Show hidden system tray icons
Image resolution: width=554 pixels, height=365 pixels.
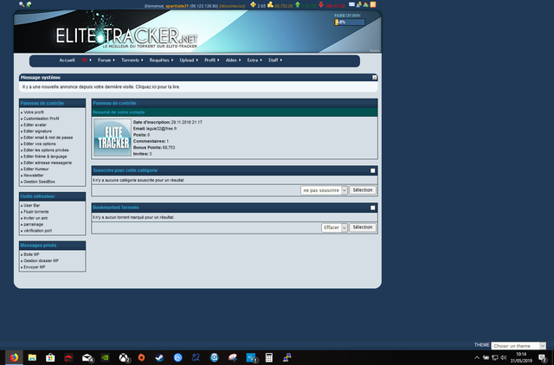click(x=477, y=357)
